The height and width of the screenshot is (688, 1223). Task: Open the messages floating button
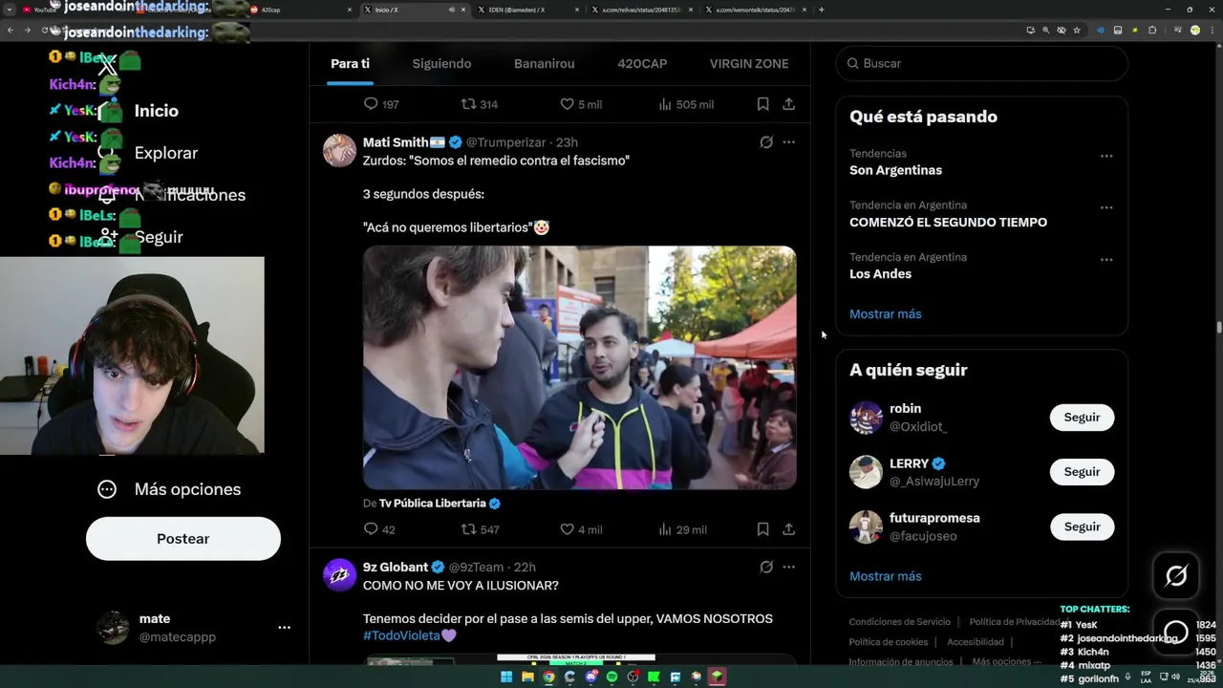pyautogui.click(x=1176, y=632)
